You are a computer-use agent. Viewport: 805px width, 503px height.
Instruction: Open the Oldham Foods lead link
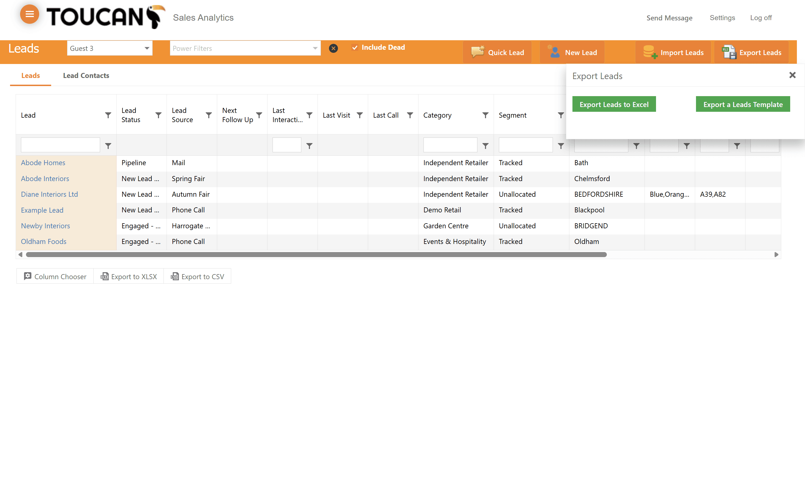(44, 241)
